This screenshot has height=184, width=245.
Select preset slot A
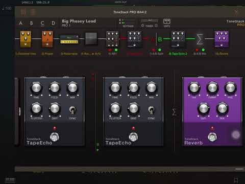coord(20,23)
